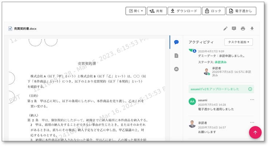Click the 2020年7月14日 14:28 timestamp
The image size is (269, 146).
tap(212, 105)
